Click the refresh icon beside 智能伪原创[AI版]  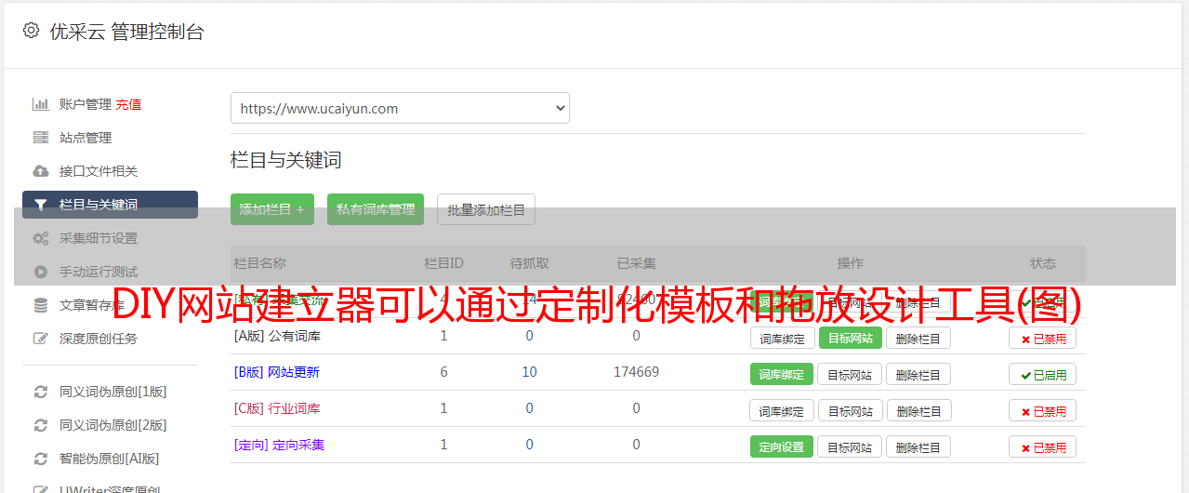[40, 459]
